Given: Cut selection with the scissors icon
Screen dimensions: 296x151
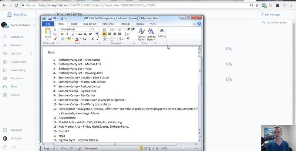Looking at the screenshot, I should click(x=55, y=29).
